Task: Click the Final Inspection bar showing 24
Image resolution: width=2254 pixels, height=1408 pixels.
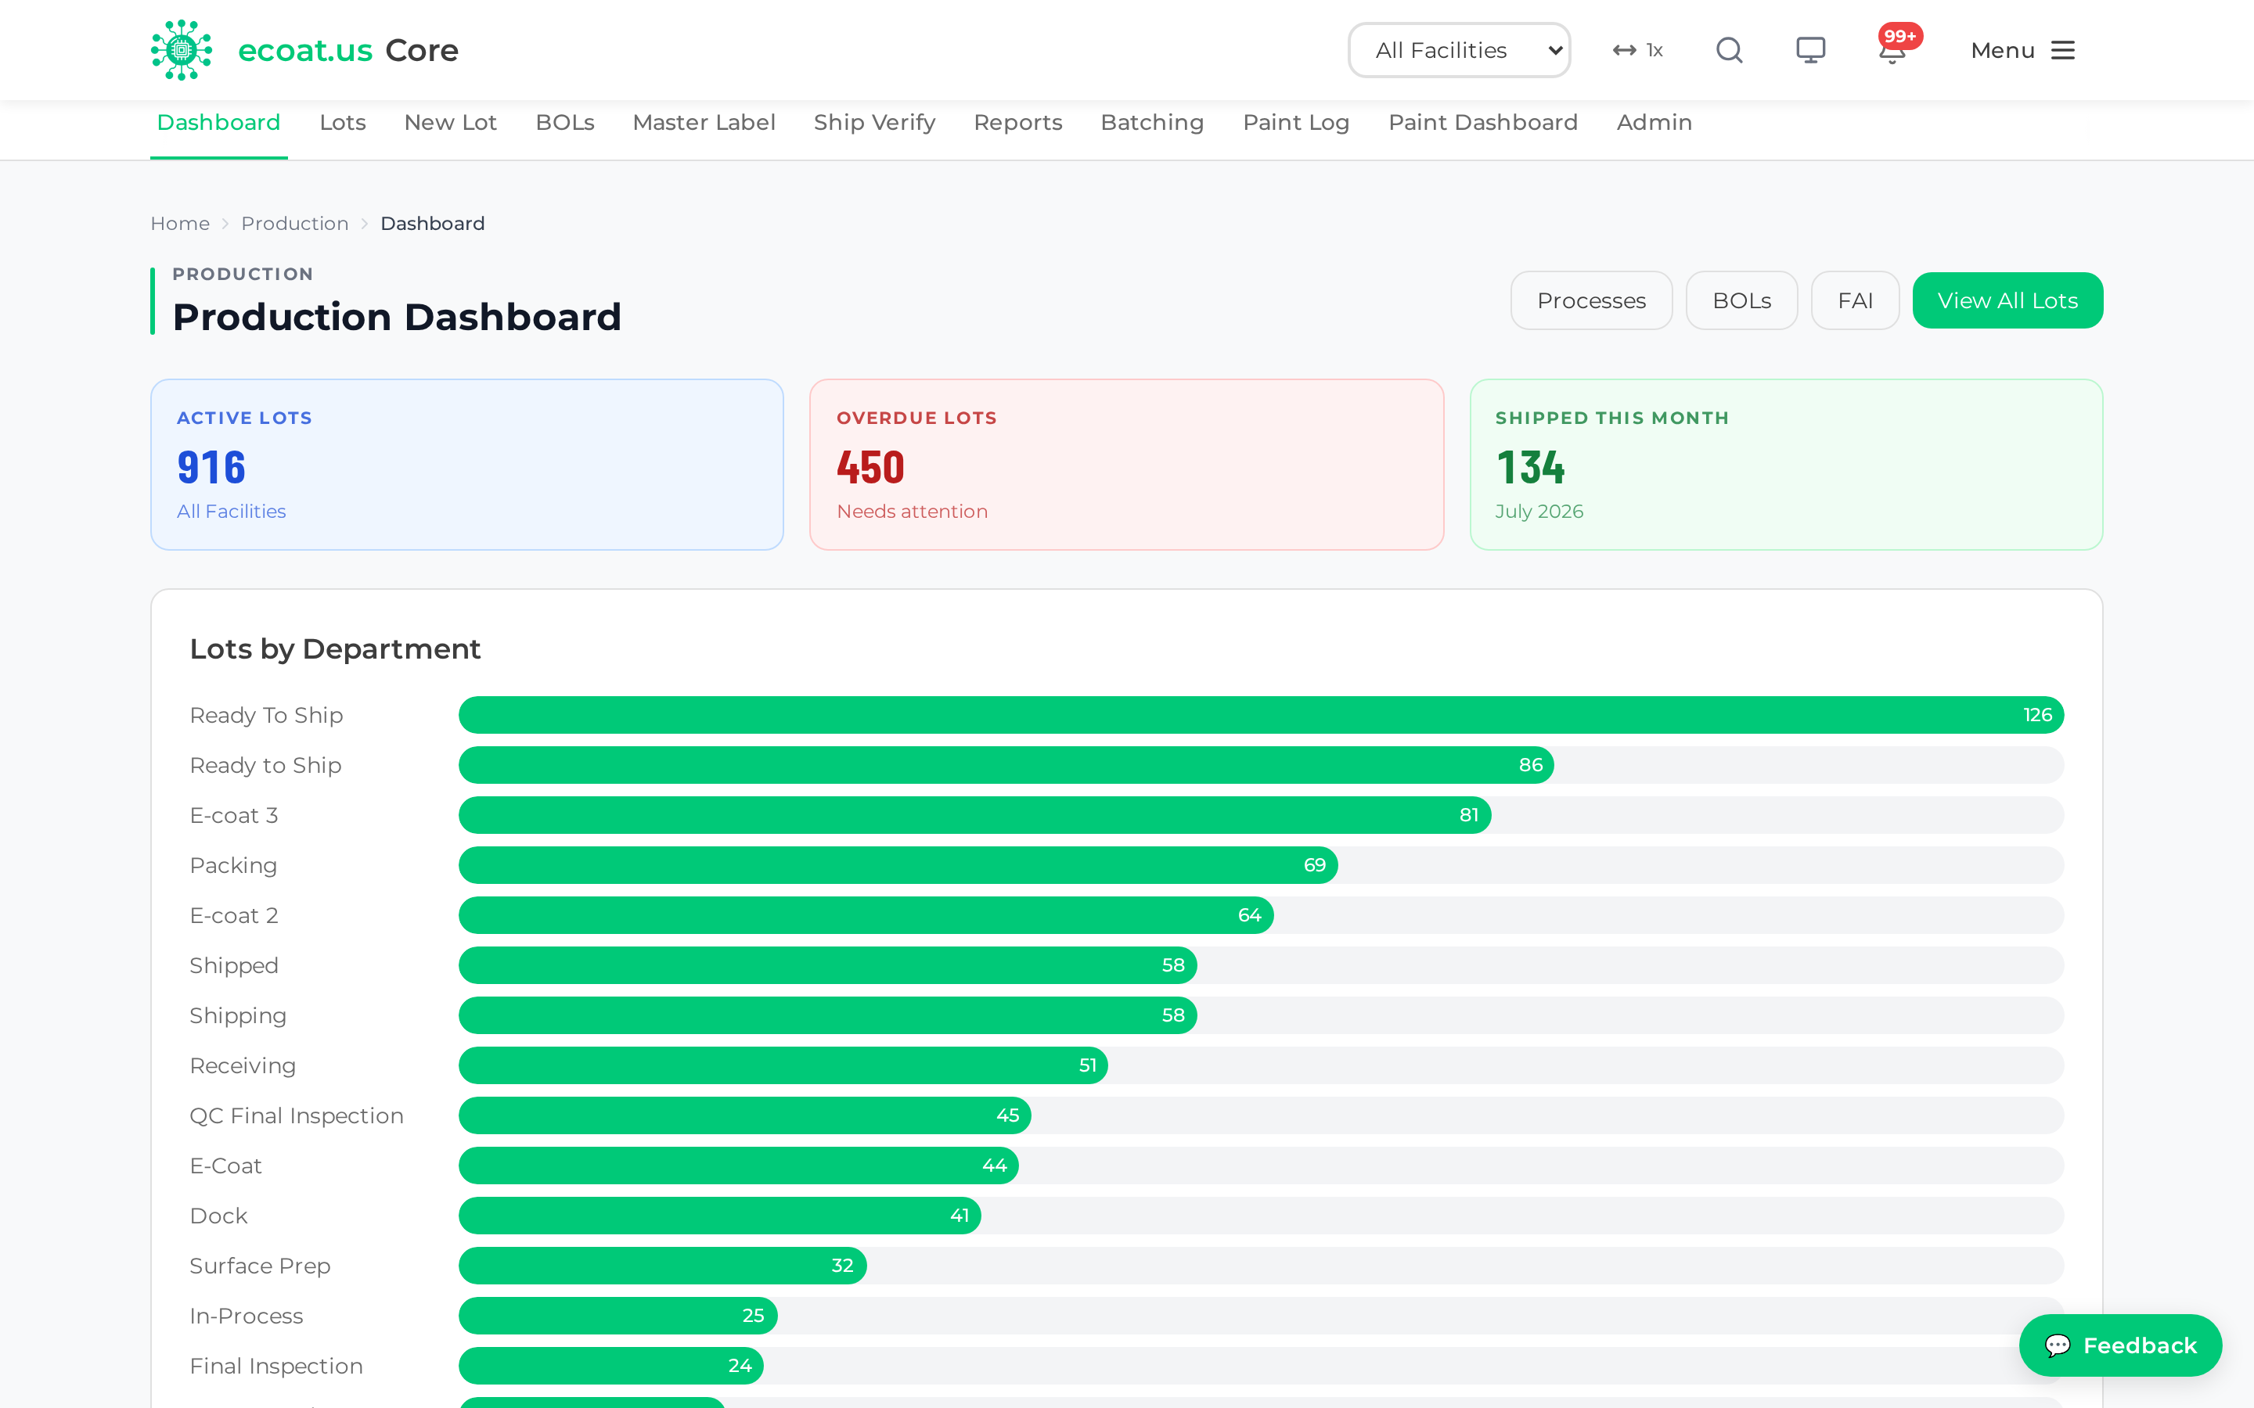Action: (x=611, y=1366)
